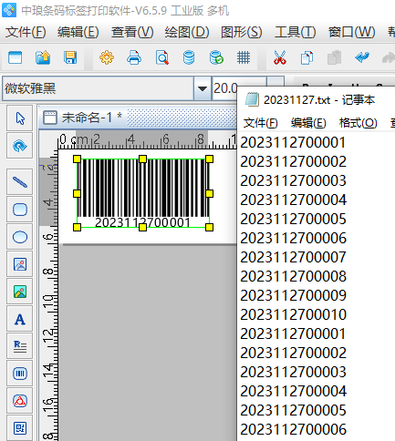The height and width of the screenshot is (441, 395).
Task: Click the line 2023112700010 in Notepad
Action: (293, 314)
